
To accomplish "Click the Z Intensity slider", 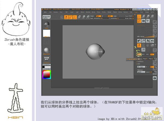I will (x=114, y=18).
